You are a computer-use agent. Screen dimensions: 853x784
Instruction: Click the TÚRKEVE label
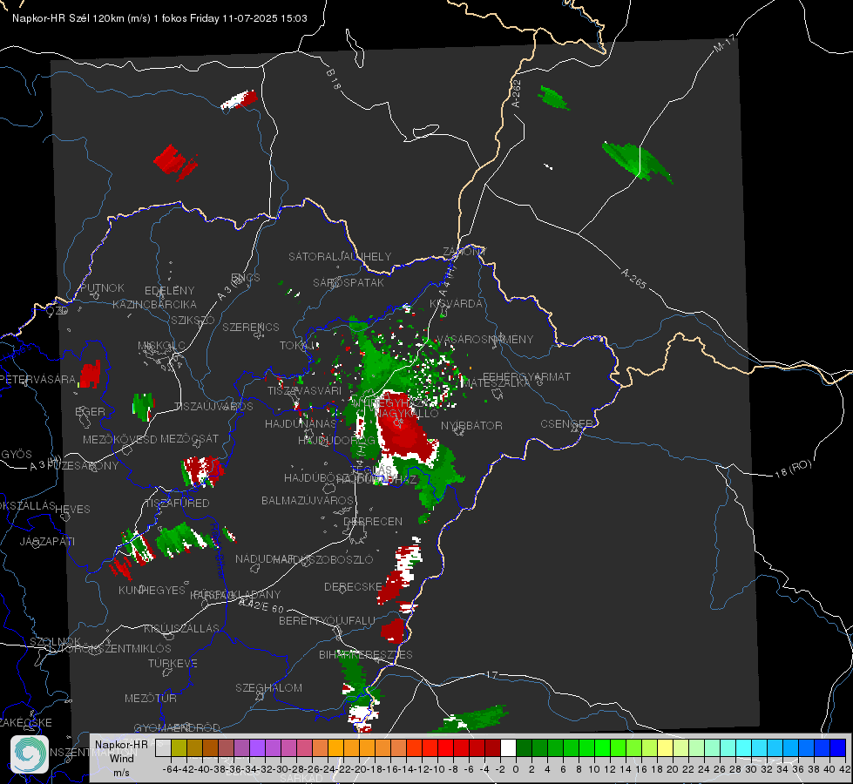coord(173,663)
